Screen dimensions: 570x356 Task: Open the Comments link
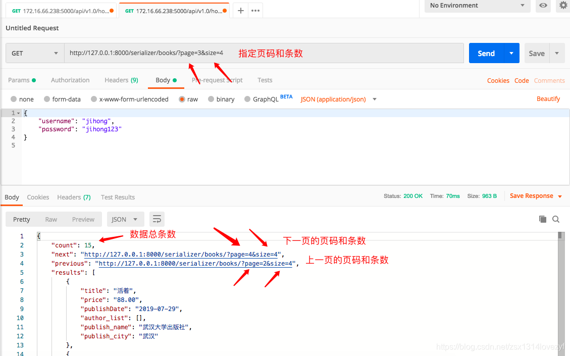point(549,80)
